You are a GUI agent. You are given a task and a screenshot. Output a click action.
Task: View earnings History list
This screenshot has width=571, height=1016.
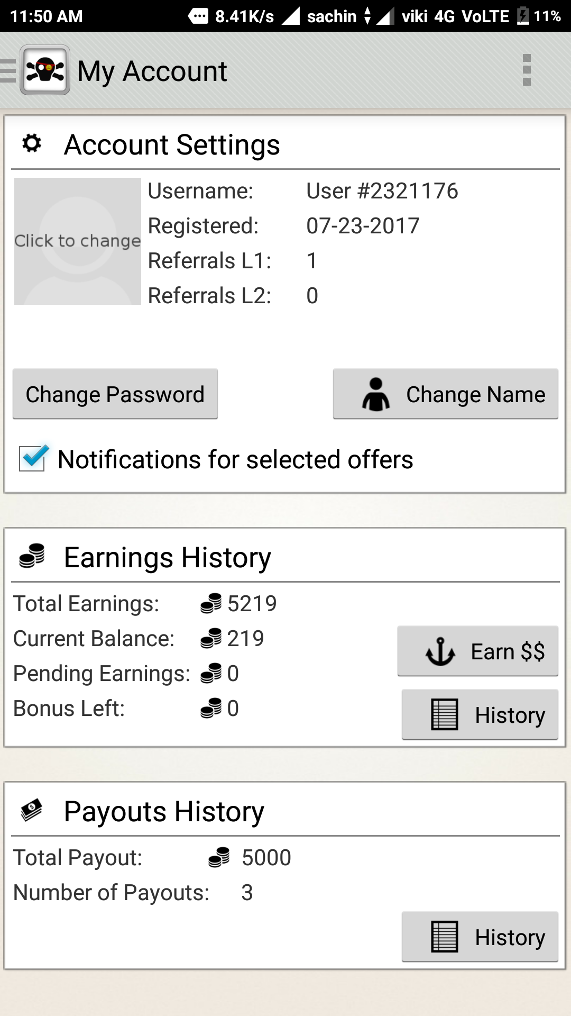pyautogui.click(x=480, y=715)
